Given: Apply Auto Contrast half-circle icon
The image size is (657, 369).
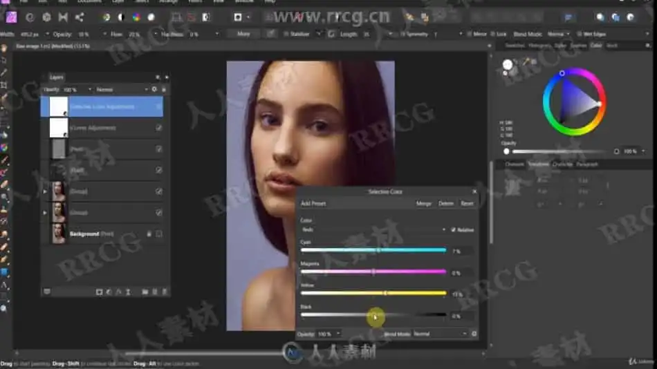Looking at the screenshot, I should point(121,17).
